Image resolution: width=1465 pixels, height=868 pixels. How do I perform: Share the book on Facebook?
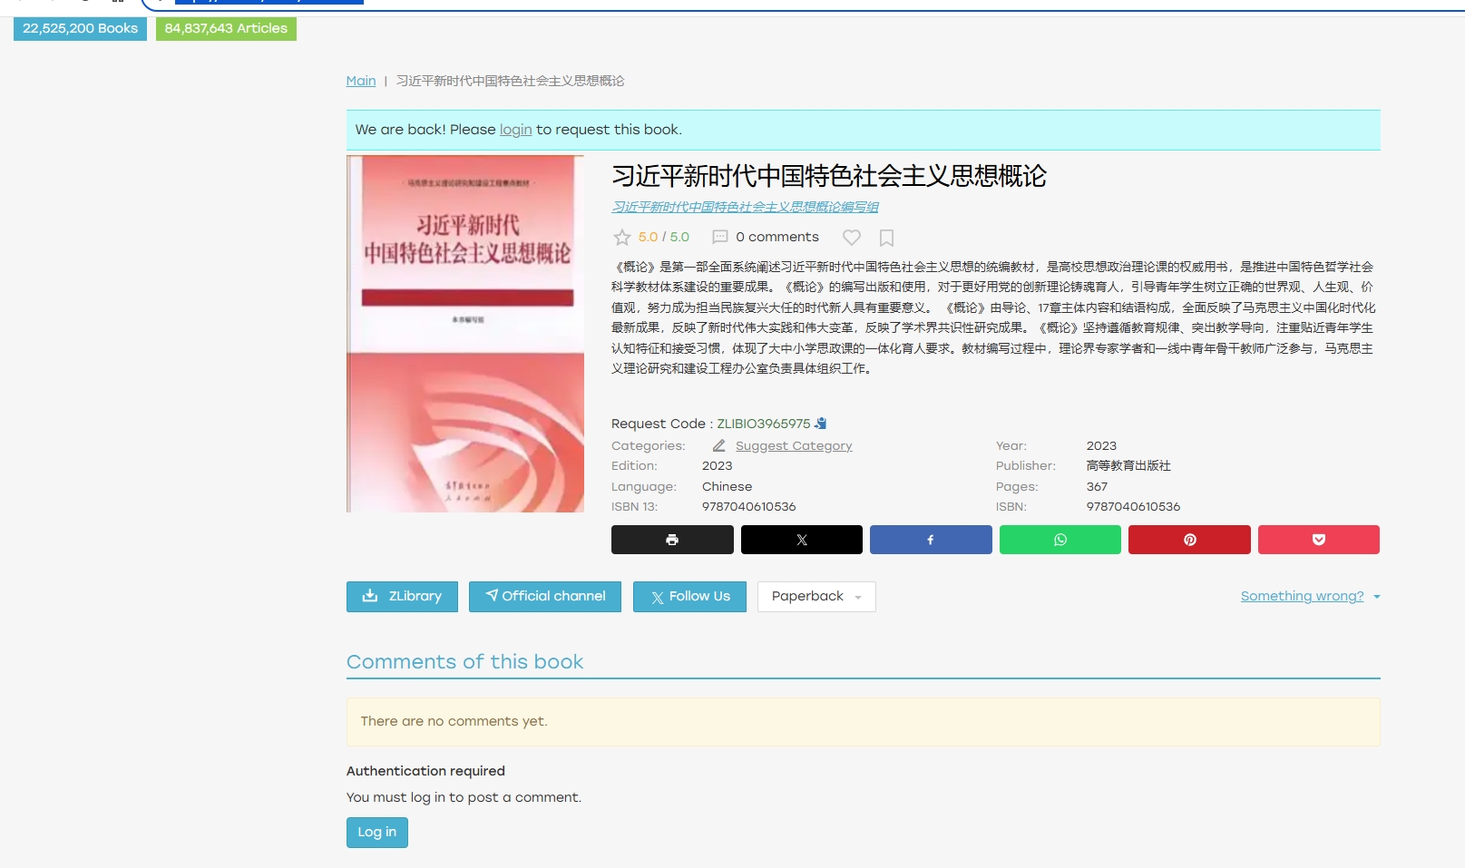click(930, 539)
